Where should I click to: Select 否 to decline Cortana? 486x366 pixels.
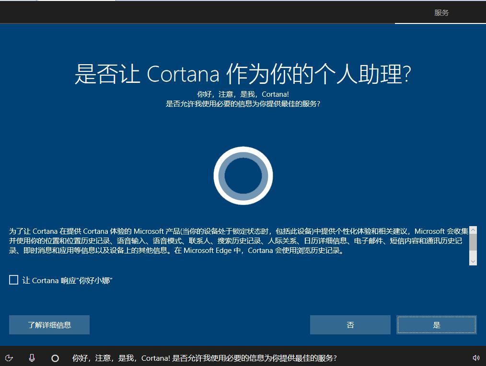tap(350, 325)
